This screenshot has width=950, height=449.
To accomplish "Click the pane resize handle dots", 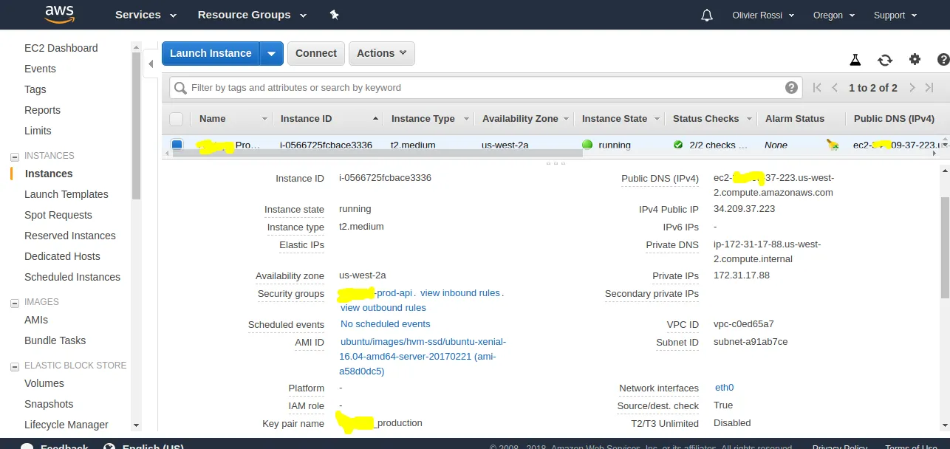I will (x=555, y=162).
